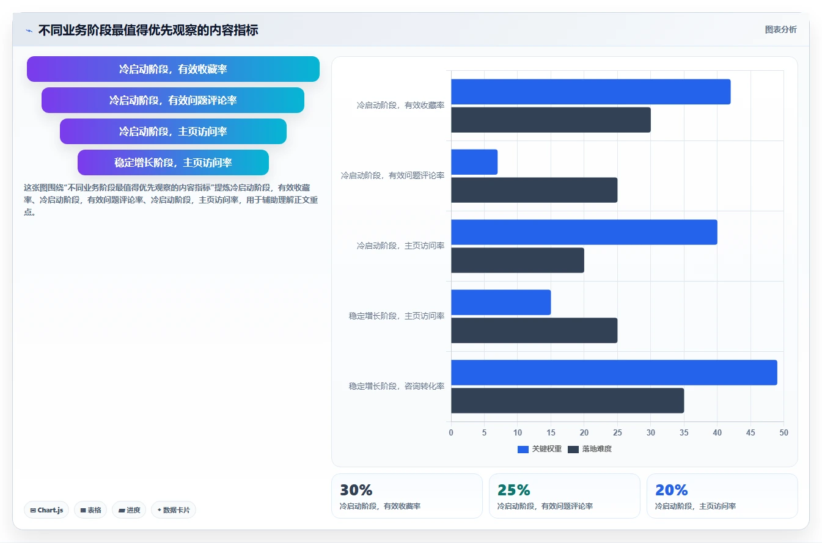Toggle 落地难度 legend dark swatch
Image resolution: width=822 pixels, height=543 pixels.
pyautogui.click(x=573, y=450)
